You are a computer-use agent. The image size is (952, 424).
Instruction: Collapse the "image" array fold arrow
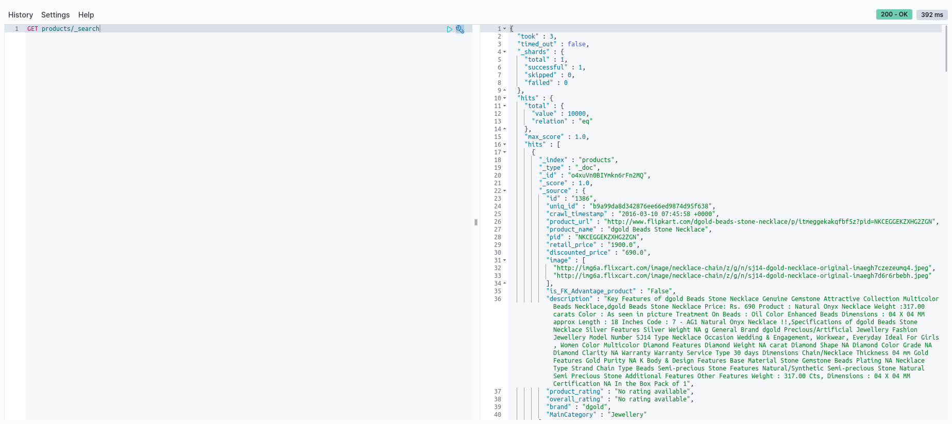click(x=504, y=260)
